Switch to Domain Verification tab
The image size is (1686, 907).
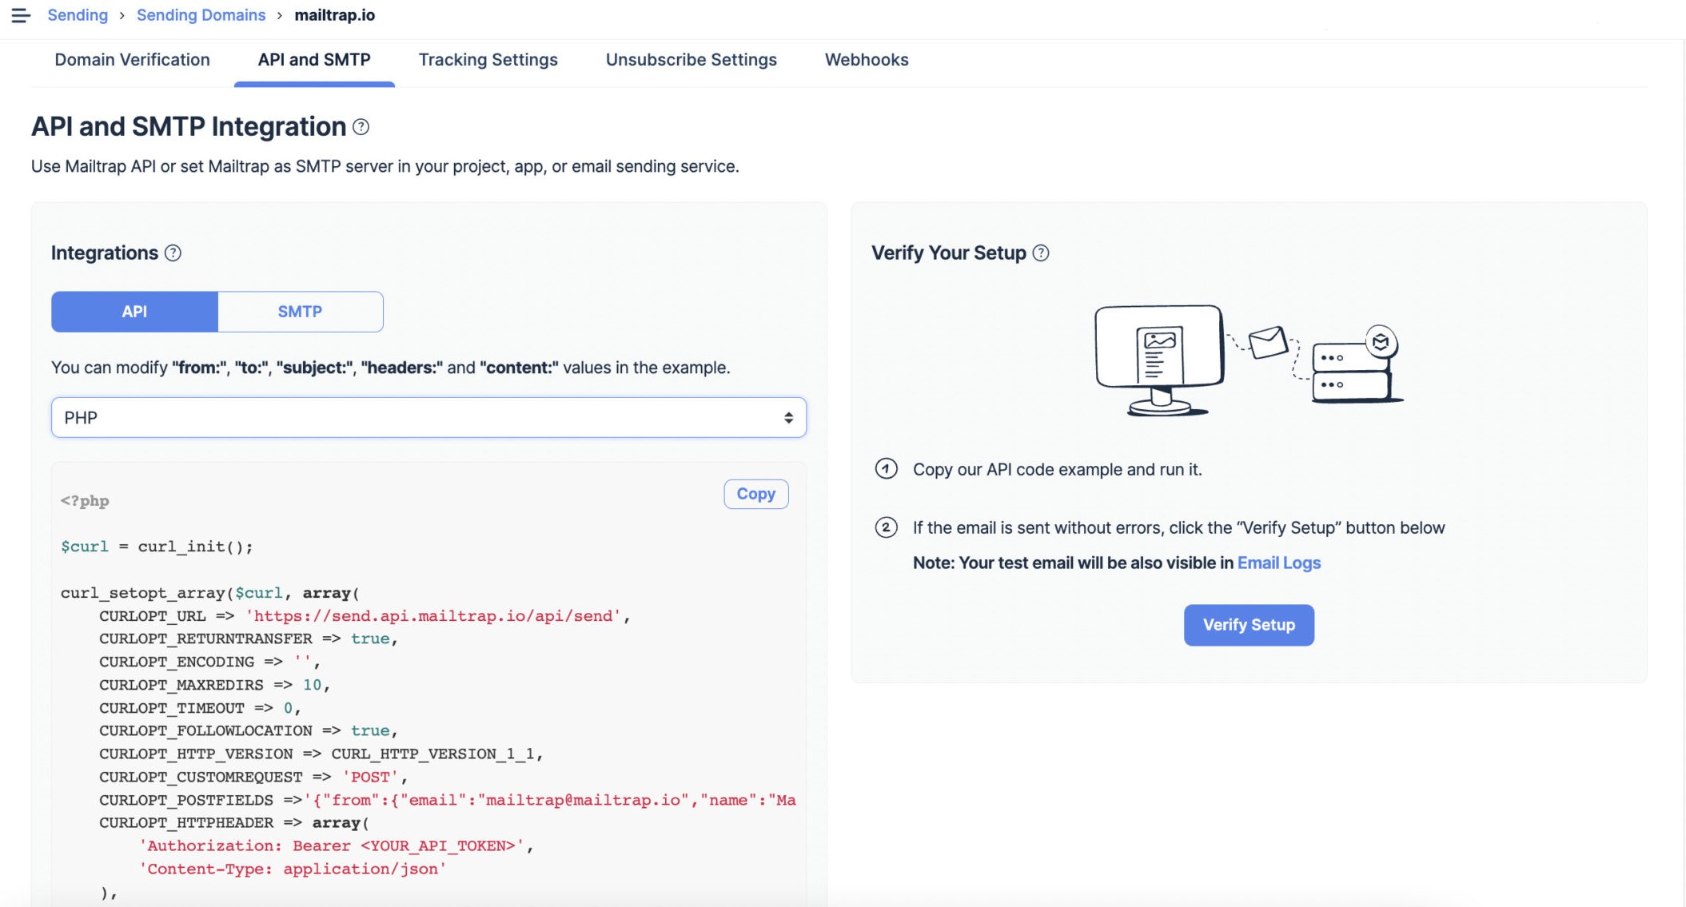click(132, 60)
